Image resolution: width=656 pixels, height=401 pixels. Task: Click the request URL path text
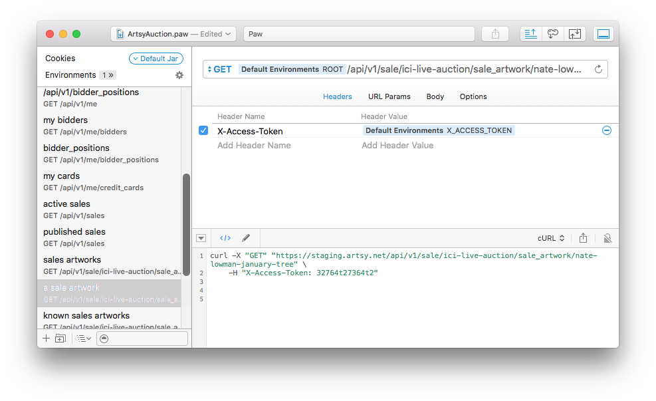(x=465, y=69)
